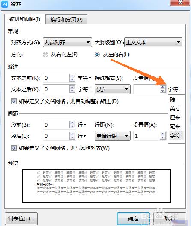Cancel the dialog with 取消 button

click(170, 219)
